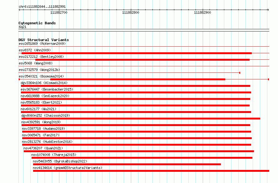Click the red bar of nsv4392591

pos(136,125)
